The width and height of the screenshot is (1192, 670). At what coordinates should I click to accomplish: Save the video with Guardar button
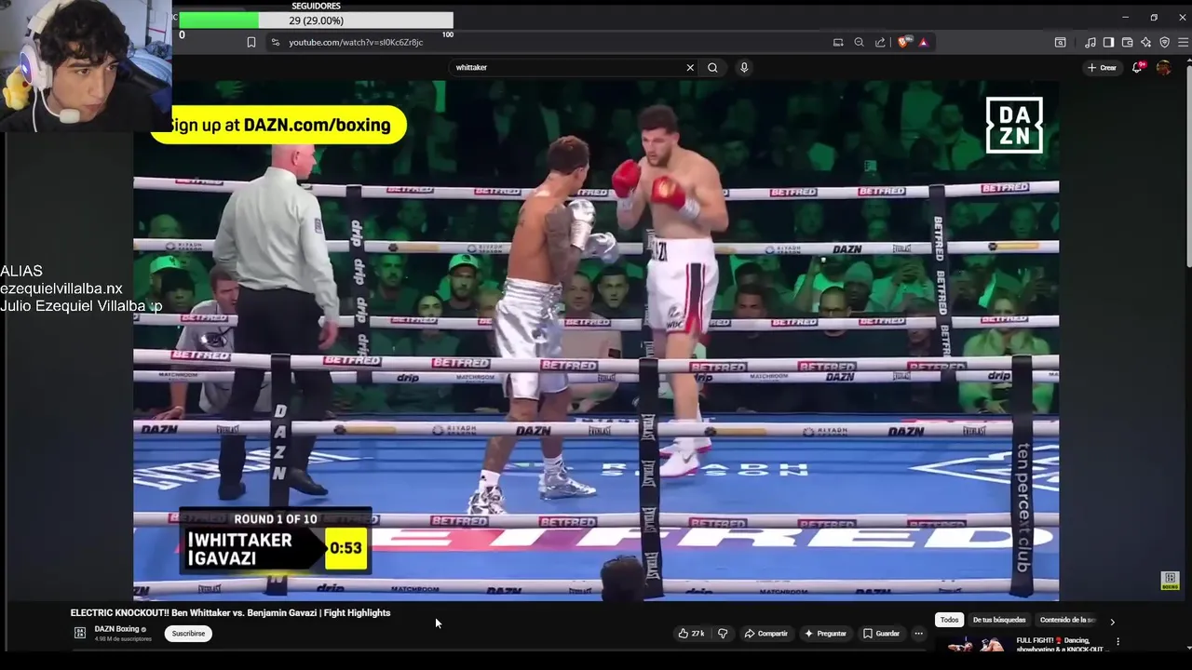pyautogui.click(x=881, y=634)
